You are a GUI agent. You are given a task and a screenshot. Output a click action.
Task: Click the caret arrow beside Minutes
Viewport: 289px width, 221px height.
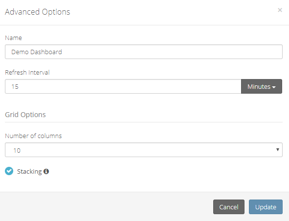[x=274, y=87]
